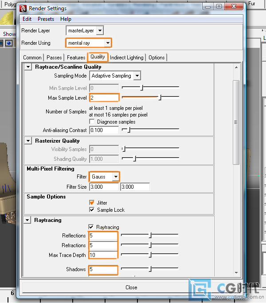The image size is (266, 303).
Task: Click the Refractions value field
Action: coord(103,245)
